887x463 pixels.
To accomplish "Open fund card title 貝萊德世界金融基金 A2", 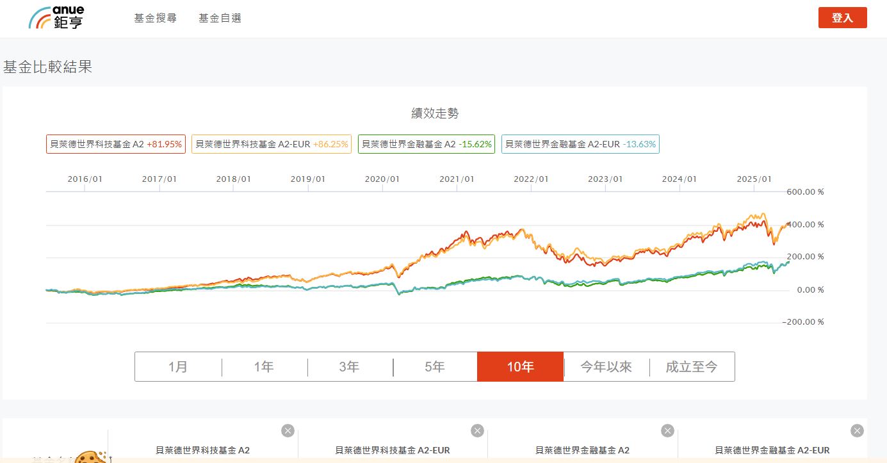I will [583, 450].
